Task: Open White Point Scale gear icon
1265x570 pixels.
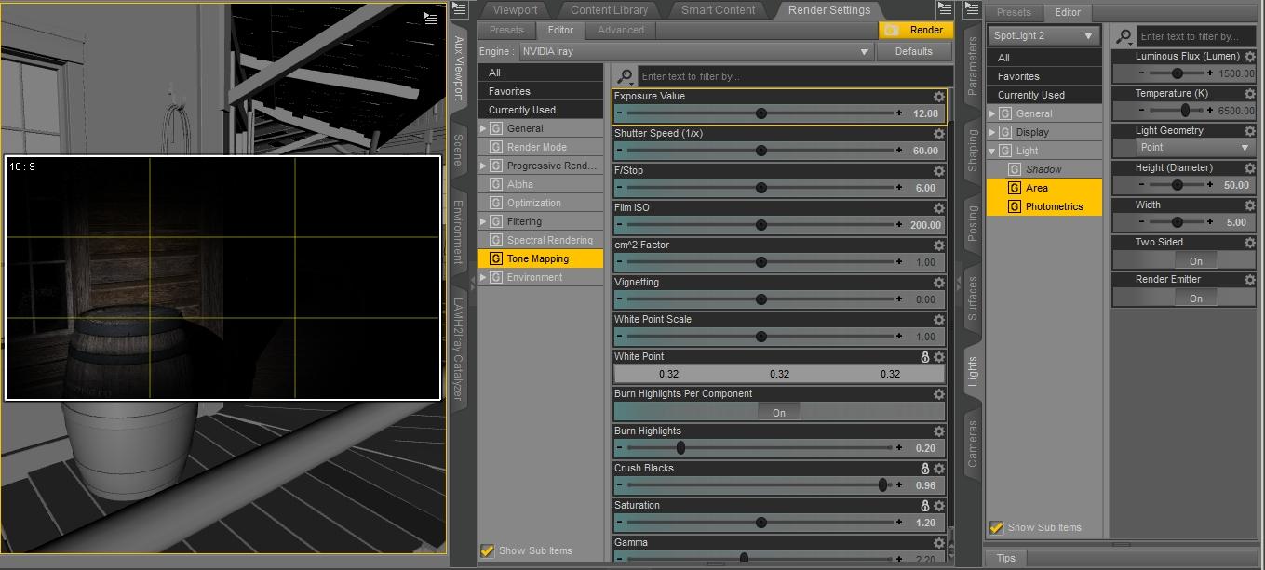Action: point(938,320)
